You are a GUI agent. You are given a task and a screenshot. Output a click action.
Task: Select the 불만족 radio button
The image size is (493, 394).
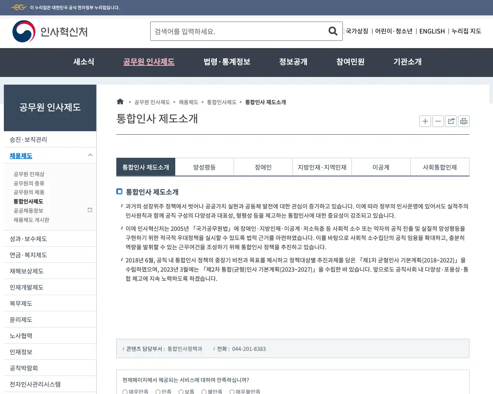tap(204, 392)
